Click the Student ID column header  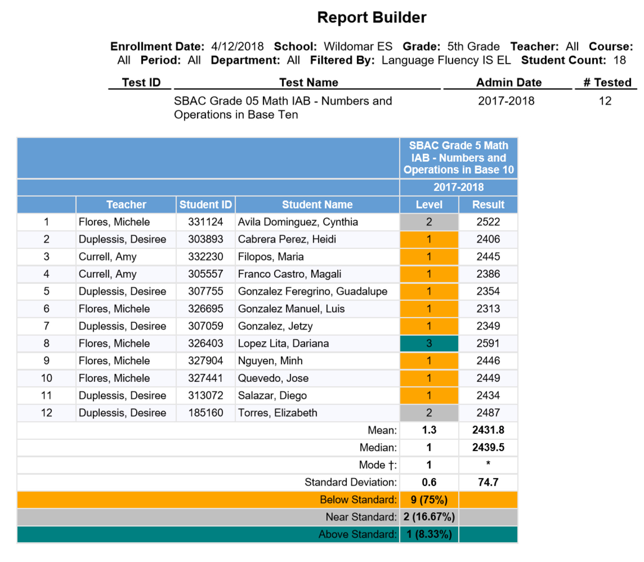[205, 204]
